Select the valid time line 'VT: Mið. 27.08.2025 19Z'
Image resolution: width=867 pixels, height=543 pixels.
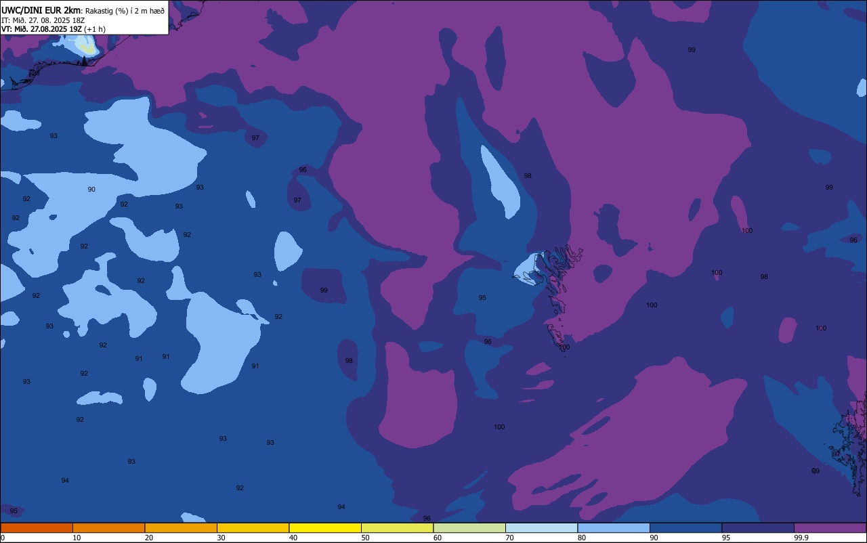[x=41, y=29]
